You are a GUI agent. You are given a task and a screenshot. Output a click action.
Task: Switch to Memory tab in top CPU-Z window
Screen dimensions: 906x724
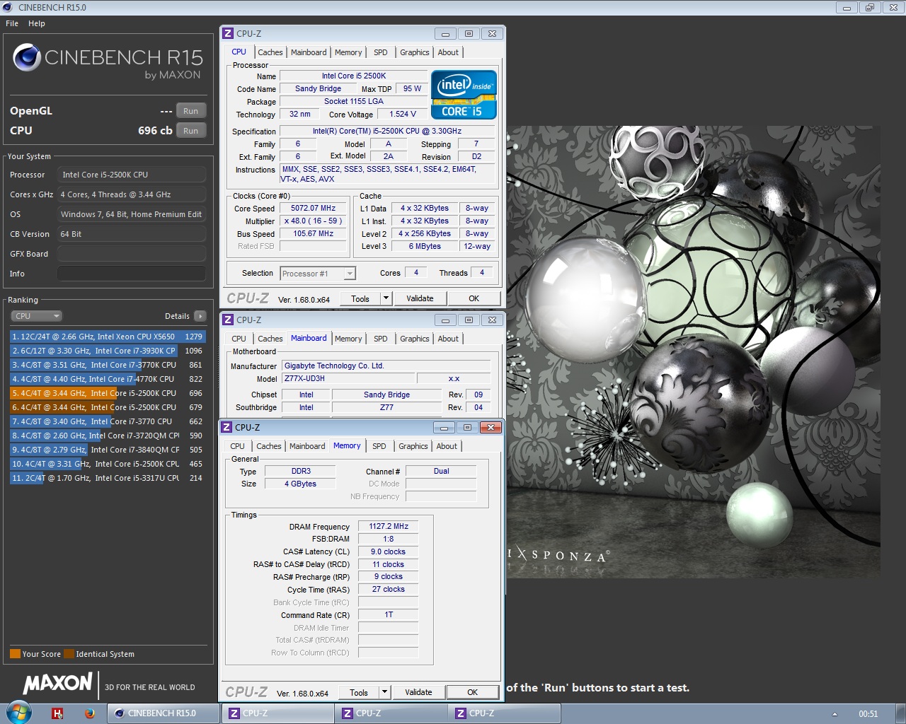(x=348, y=52)
